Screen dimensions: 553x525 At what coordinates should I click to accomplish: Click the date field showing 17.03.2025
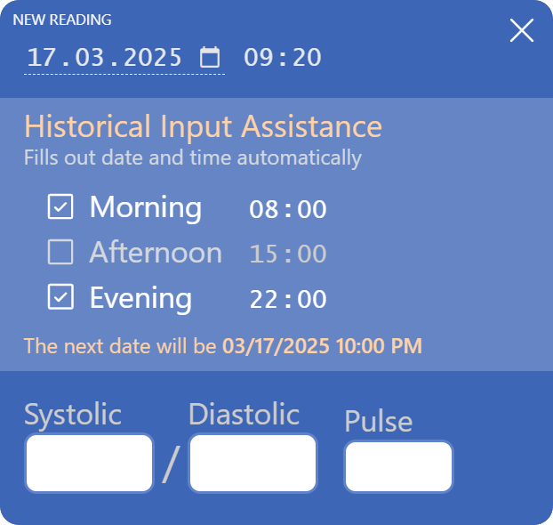105,58
